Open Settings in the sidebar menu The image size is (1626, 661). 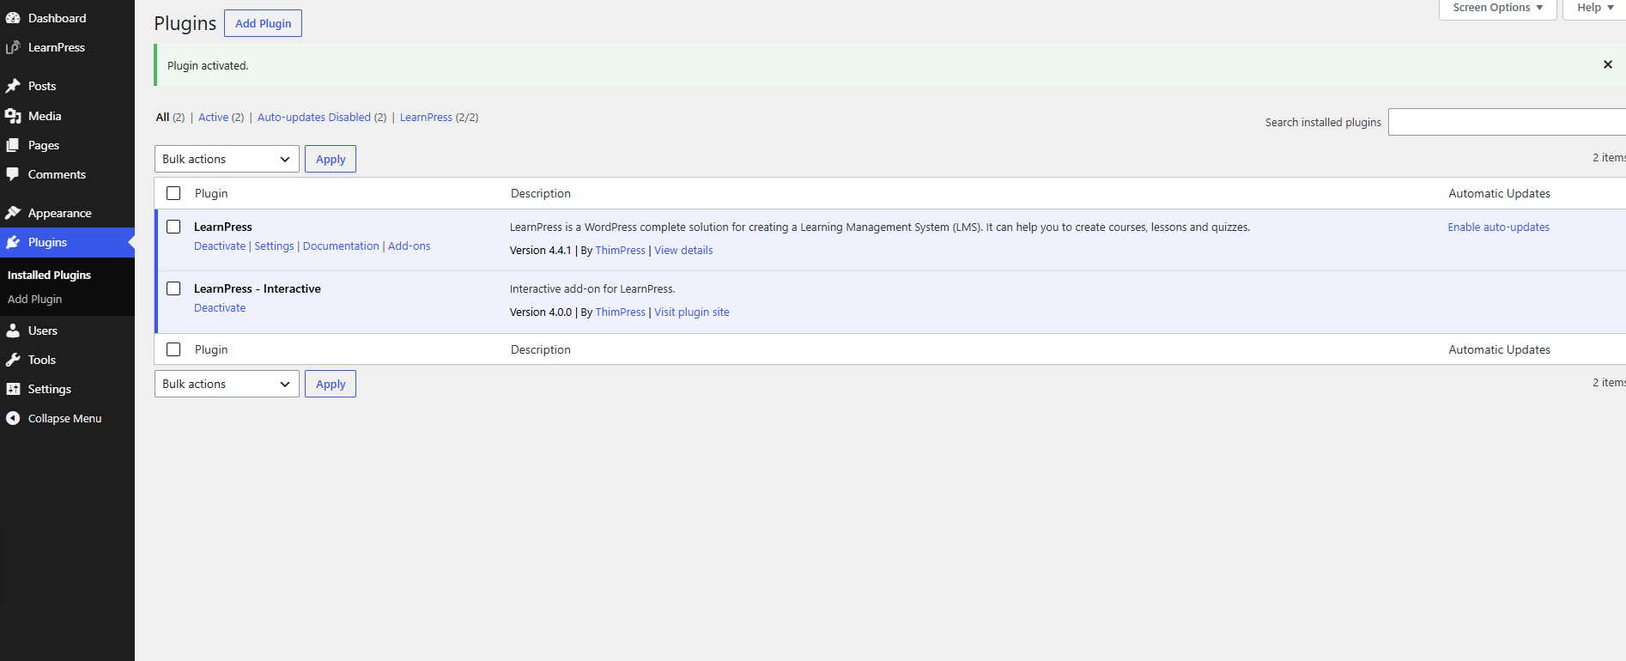[x=50, y=389]
